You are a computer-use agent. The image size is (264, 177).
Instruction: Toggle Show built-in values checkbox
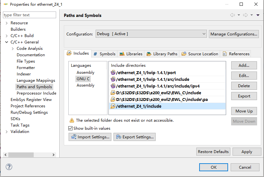[71, 128]
